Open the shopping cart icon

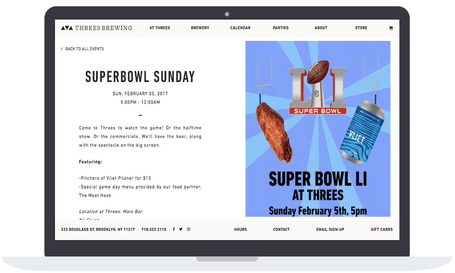point(391,28)
